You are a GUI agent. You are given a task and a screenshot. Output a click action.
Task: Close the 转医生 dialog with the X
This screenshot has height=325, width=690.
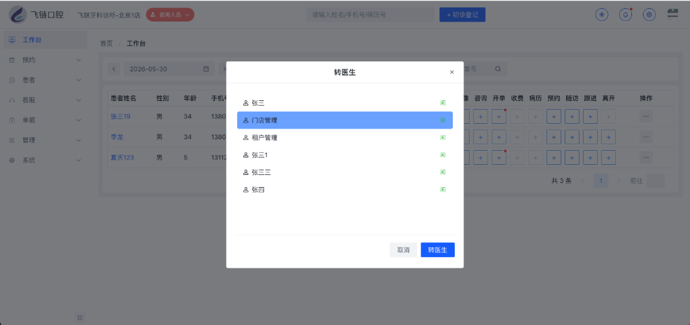pyautogui.click(x=451, y=73)
